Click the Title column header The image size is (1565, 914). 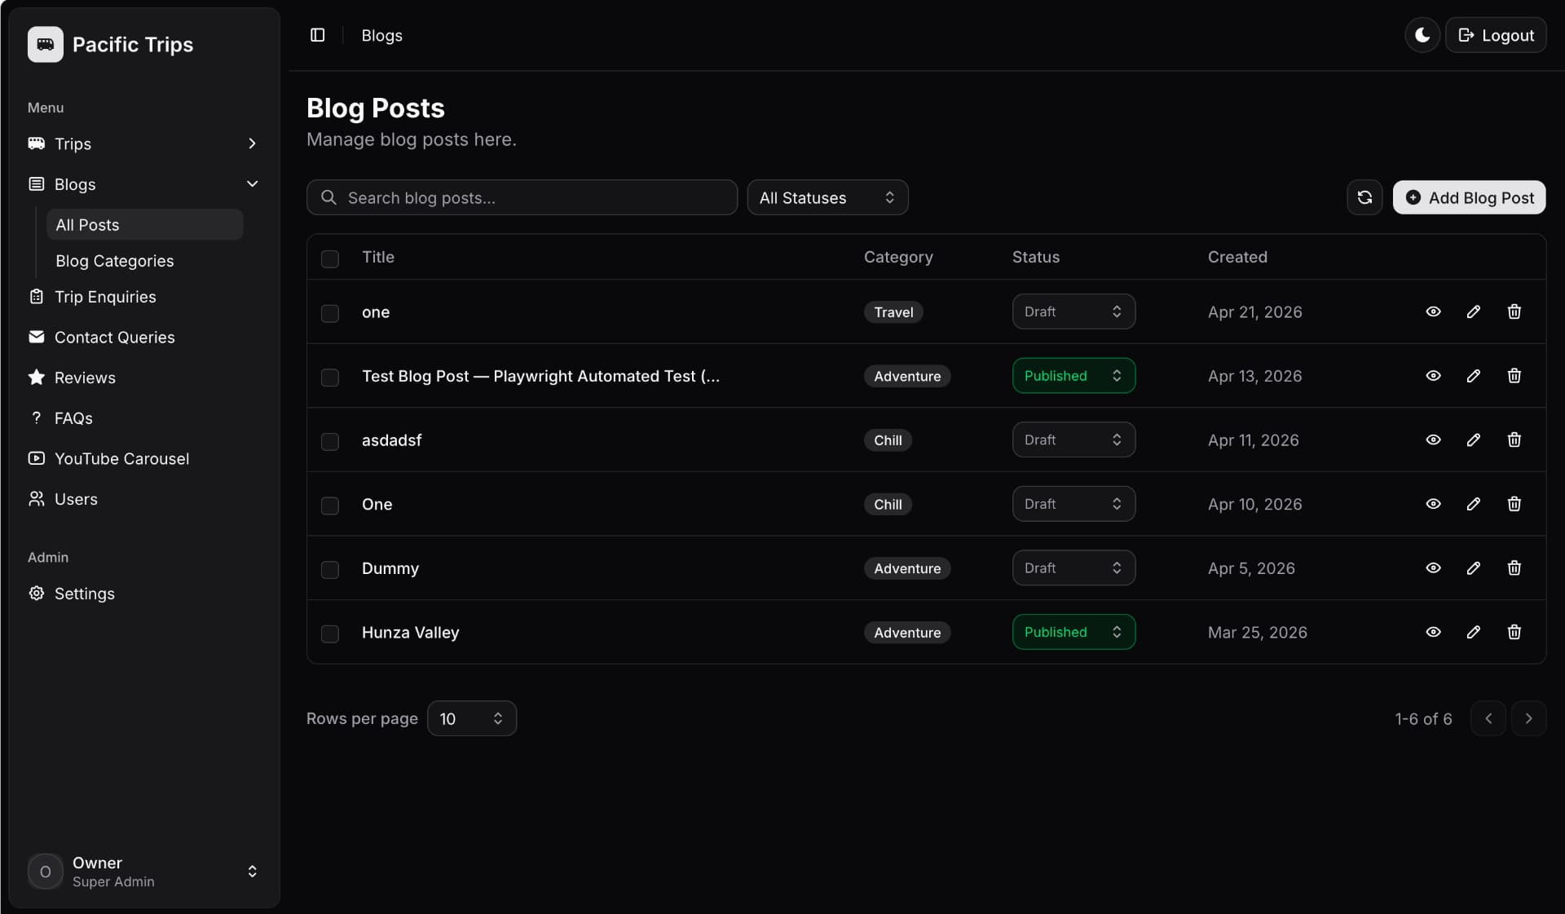point(378,257)
